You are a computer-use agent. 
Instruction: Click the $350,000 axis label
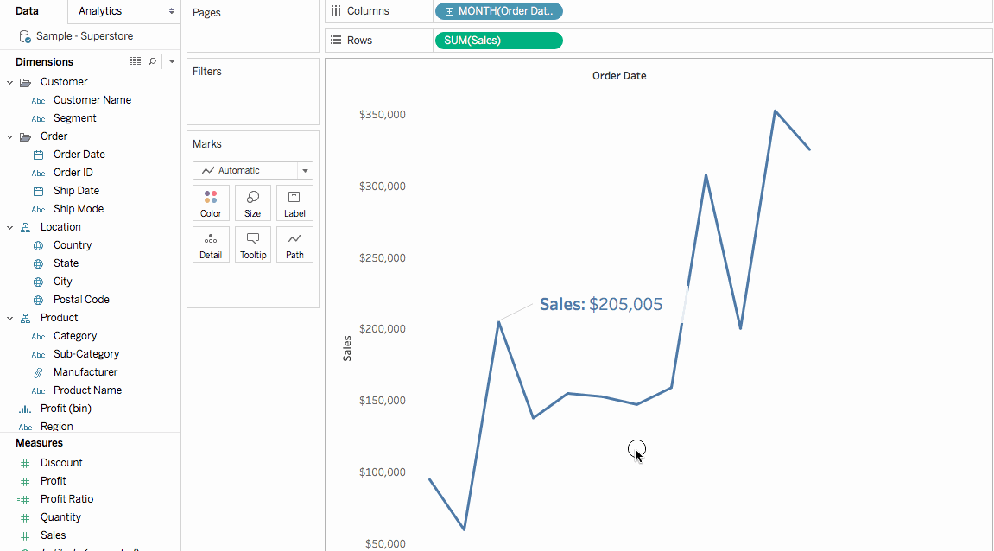[383, 115]
